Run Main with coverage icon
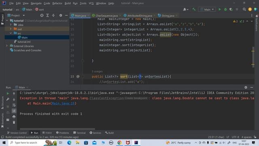The height and width of the screenshot is (146, 259). coord(231,9)
